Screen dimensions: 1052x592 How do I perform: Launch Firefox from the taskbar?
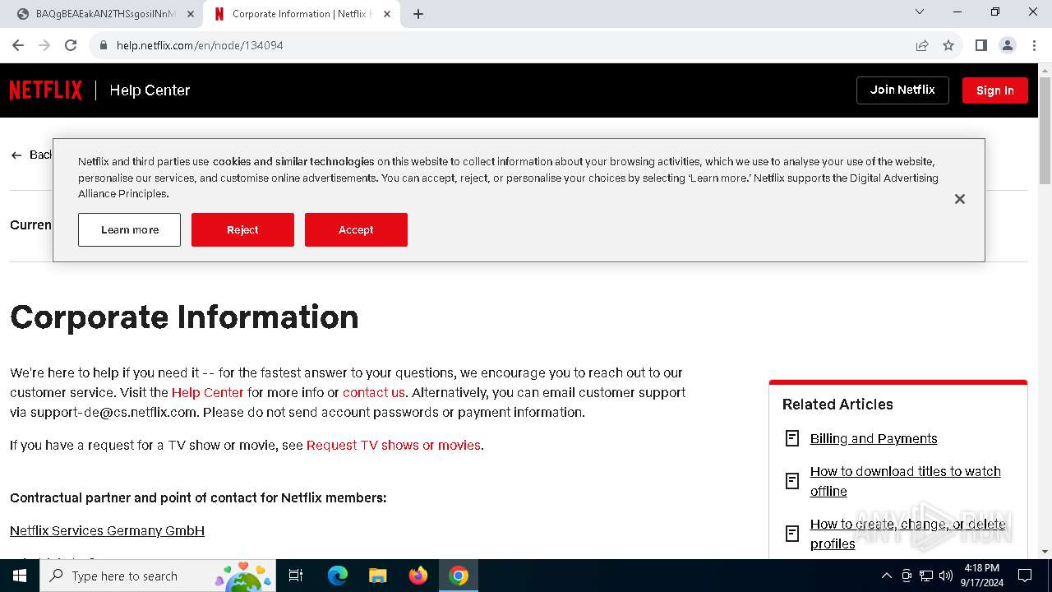tap(418, 576)
